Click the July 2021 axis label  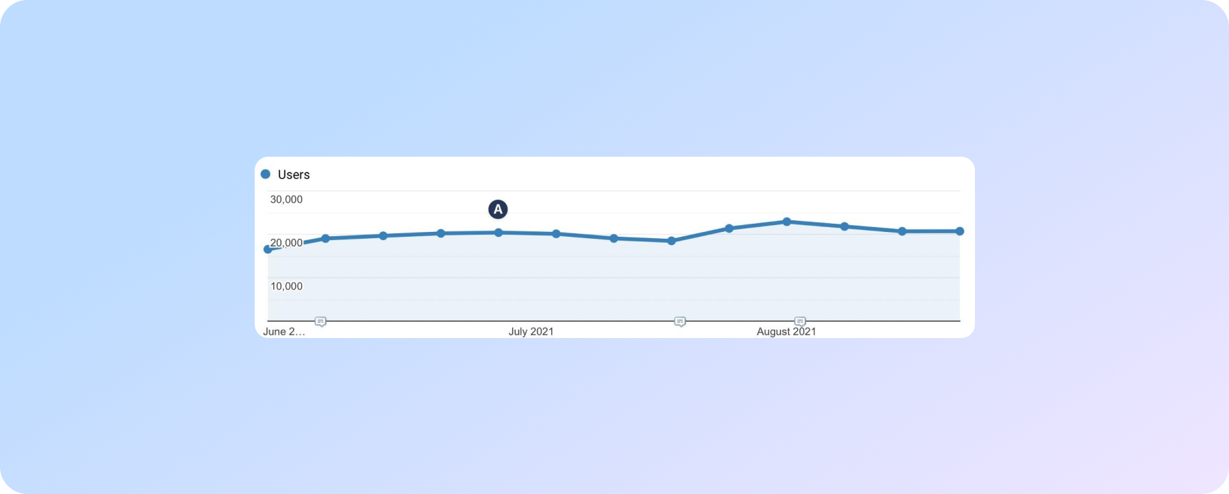coord(531,332)
